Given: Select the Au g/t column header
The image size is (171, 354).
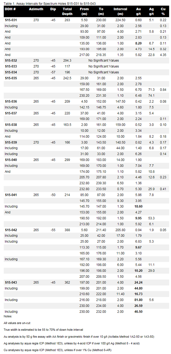Looking at the screenshot, I should (x=139, y=11).
